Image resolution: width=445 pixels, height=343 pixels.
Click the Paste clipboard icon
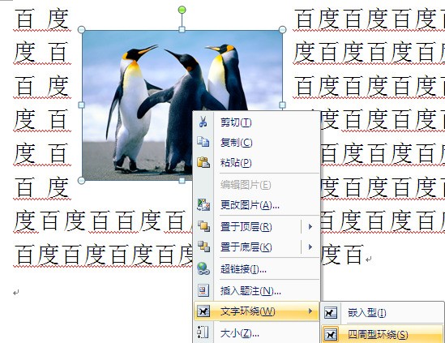coord(203,162)
